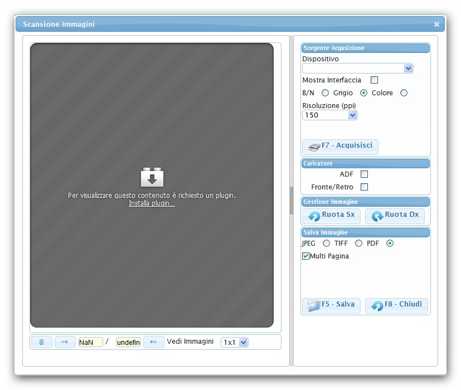
Task: Expand the Risoluzione ppi dropdown
Action: click(x=329, y=115)
